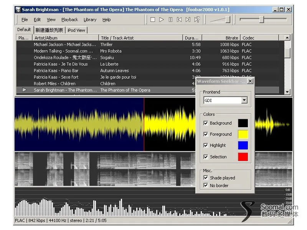The height and width of the screenshot is (230, 307).
Task: Toggle the Highlight color checkbox
Action: [206, 145]
